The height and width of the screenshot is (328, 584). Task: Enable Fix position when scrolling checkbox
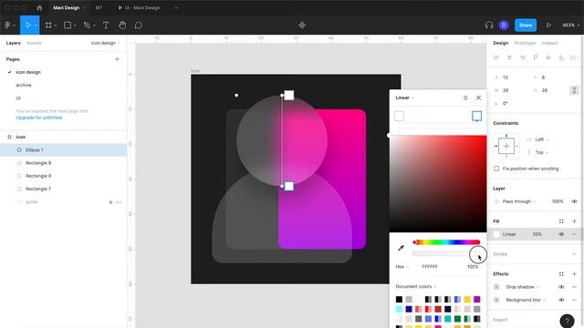pos(496,169)
